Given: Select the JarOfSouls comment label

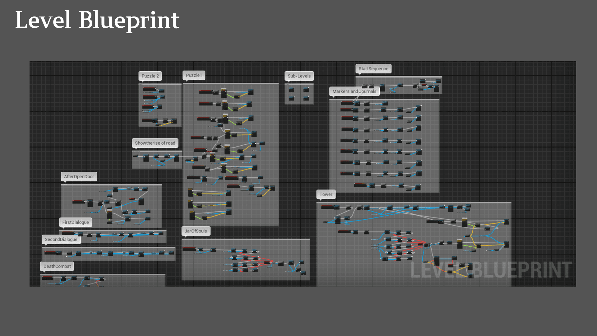Looking at the screenshot, I should coord(196,231).
